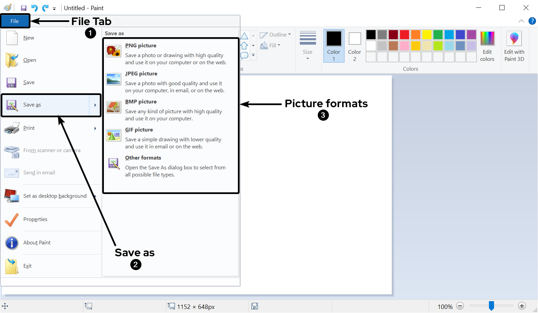
Task: Click Exit in the File menu
Action: click(x=51, y=266)
